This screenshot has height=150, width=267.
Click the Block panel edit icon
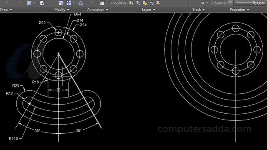[x=203, y=3]
